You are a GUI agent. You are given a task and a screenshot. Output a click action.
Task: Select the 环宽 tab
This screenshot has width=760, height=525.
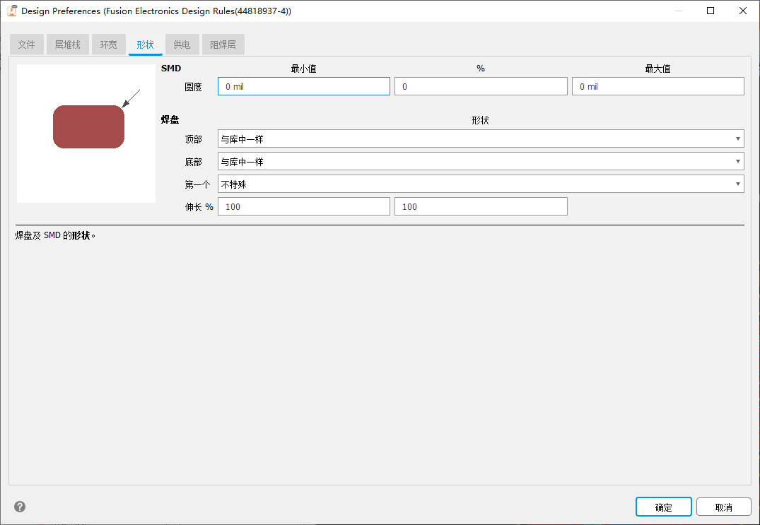coord(108,44)
